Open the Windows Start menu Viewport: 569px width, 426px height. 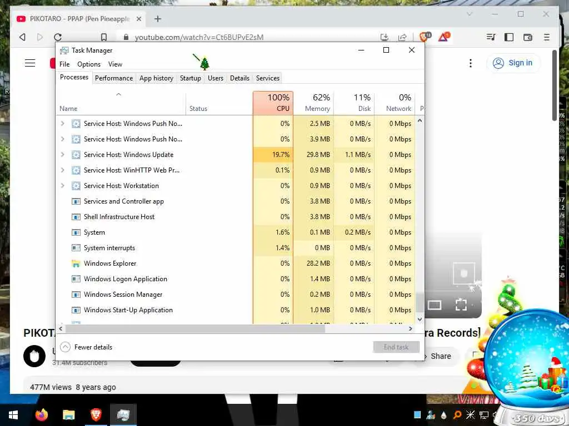click(13, 415)
